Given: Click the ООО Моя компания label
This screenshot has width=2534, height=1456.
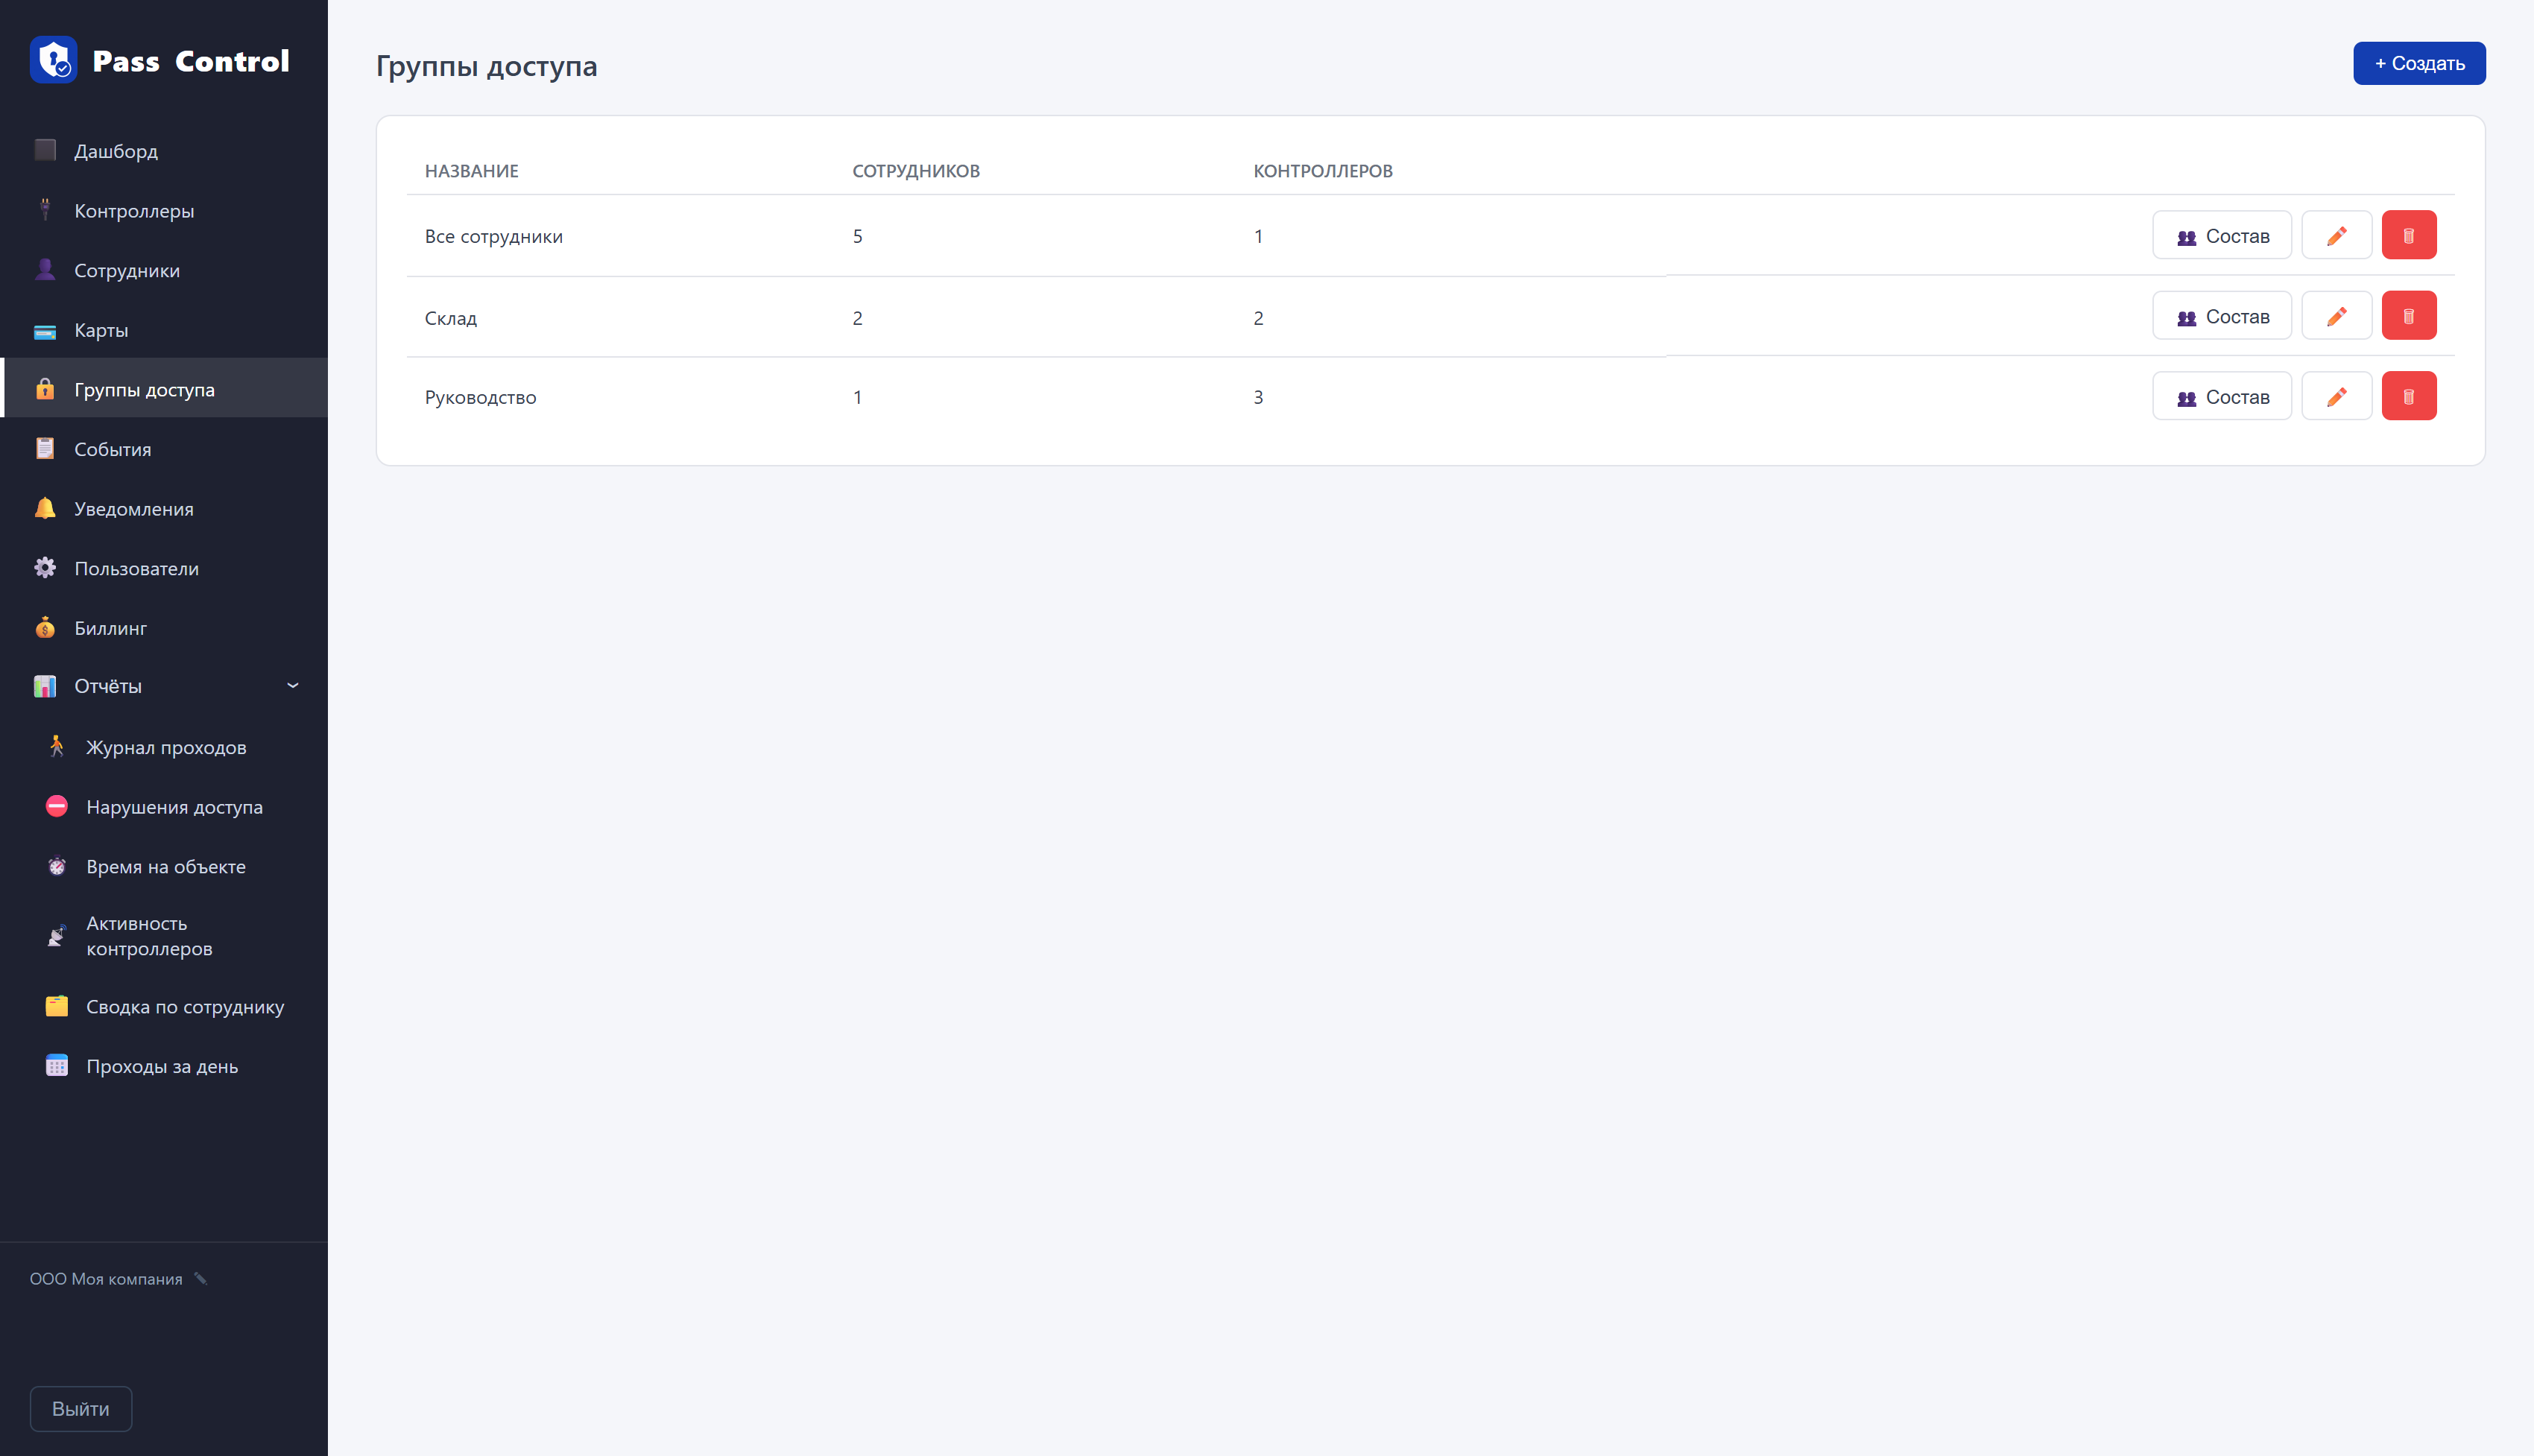Looking at the screenshot, I should 106,1279.
